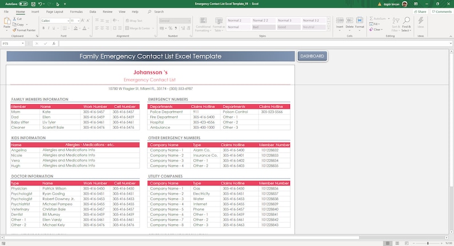Click the horizontal scrollbar right arrow

(x=446, y=237)
